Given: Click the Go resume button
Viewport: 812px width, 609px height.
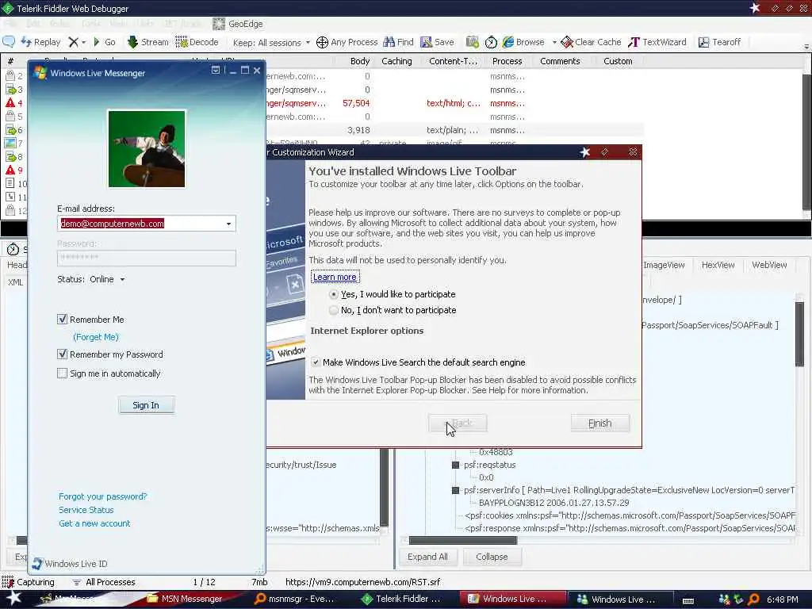Looking at the screenshot, I should pos(104,42).
